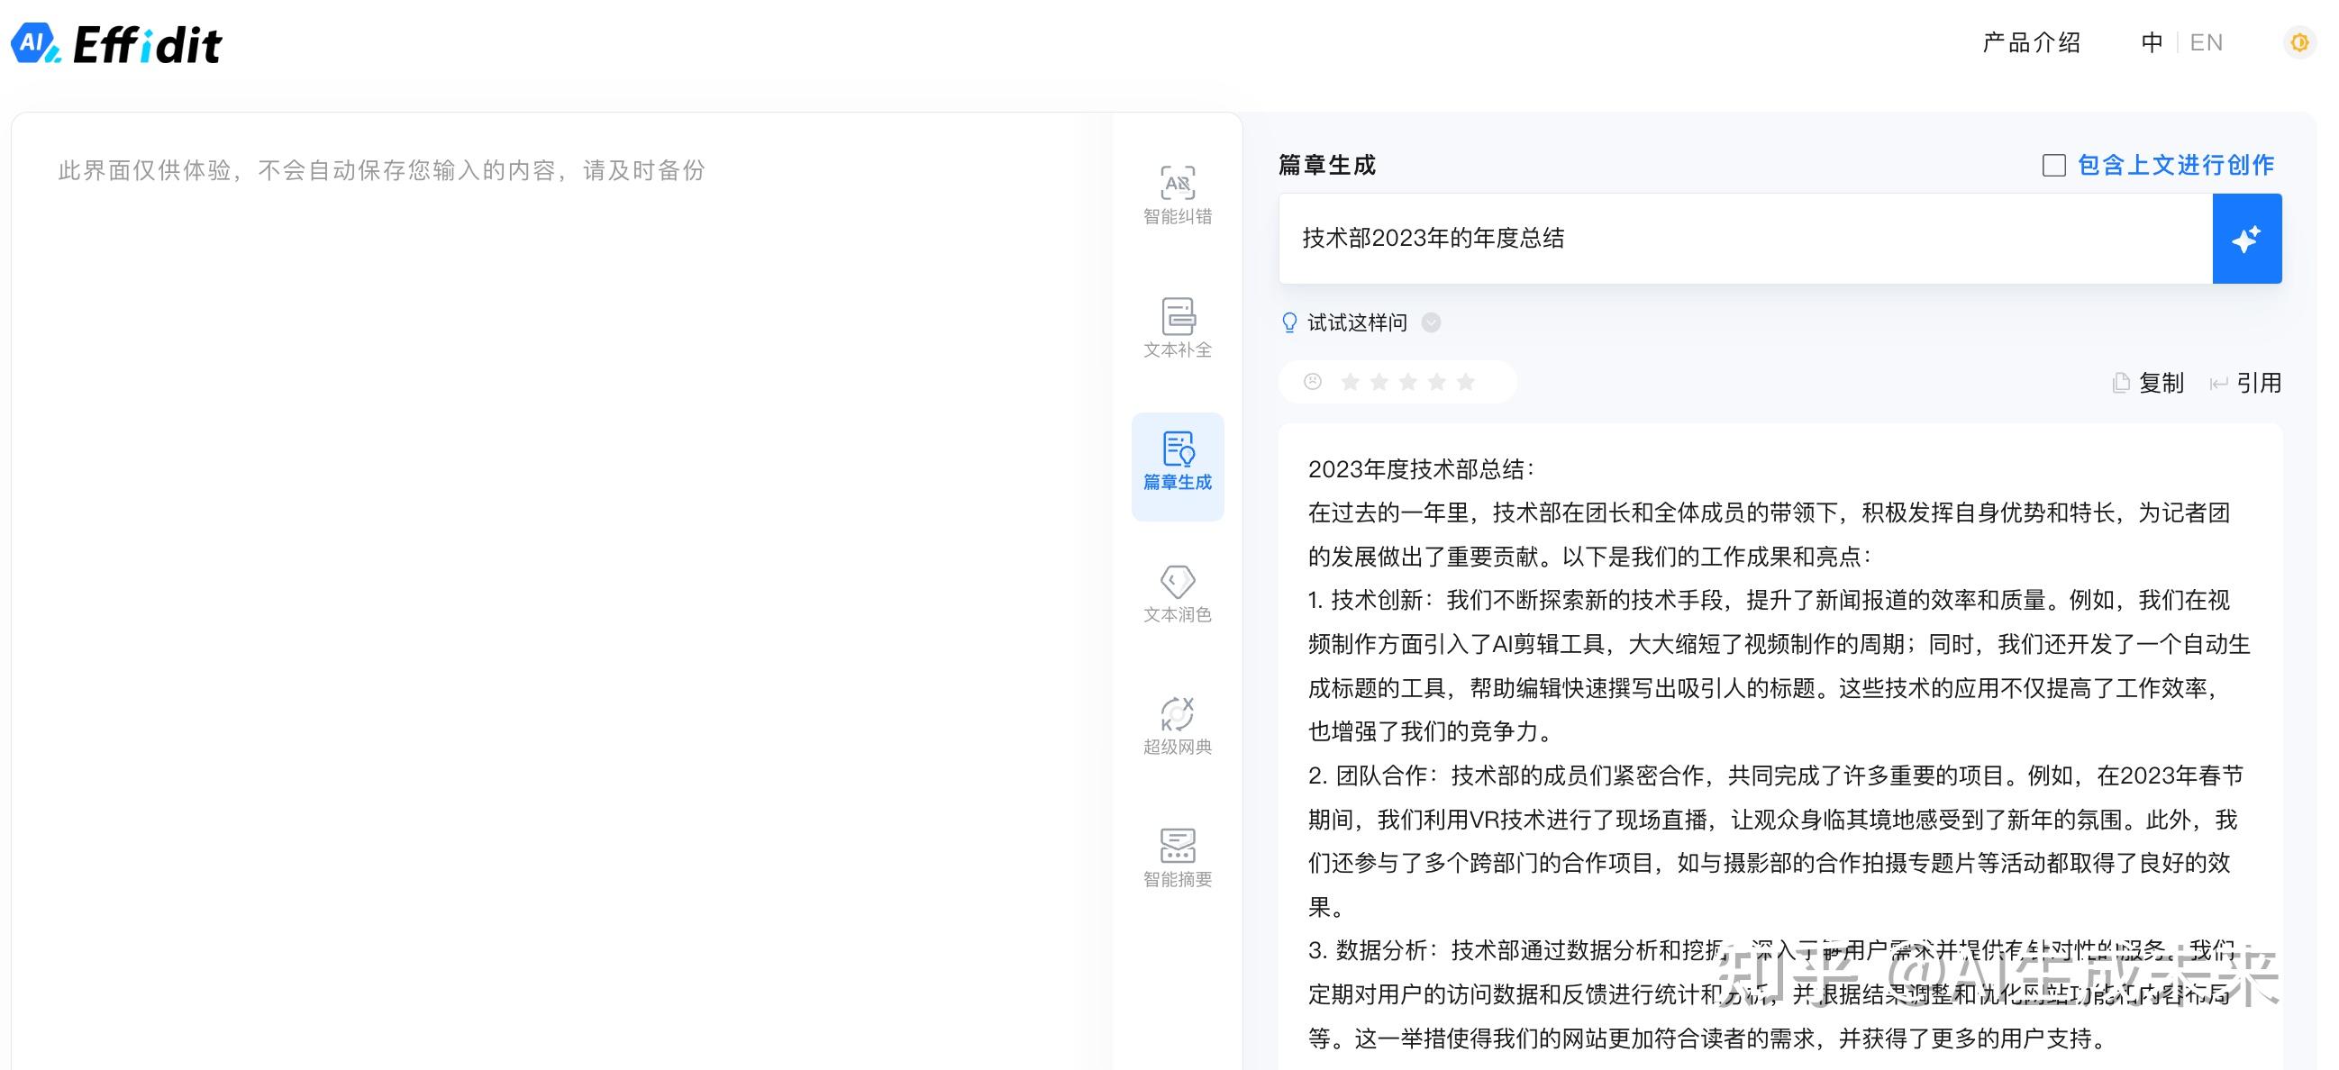
Task: Select the 中 language option
Action: pyautogui.click(x=2151, y=41)
